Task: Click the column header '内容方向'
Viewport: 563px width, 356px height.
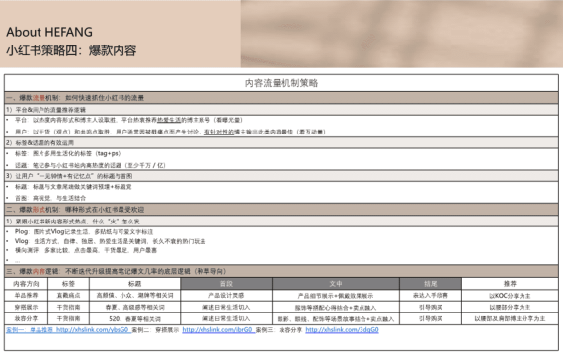Action: pyautogui.click(x=26, y=284)
